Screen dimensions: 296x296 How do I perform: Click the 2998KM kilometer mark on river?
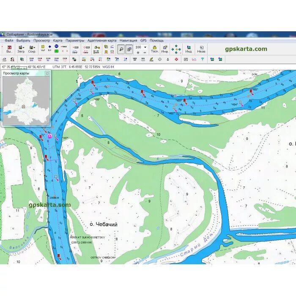coord(54,198)
